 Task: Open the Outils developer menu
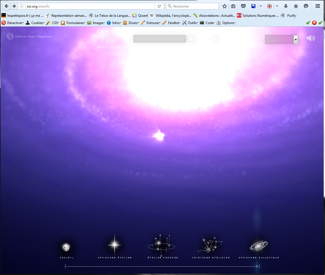190,23
